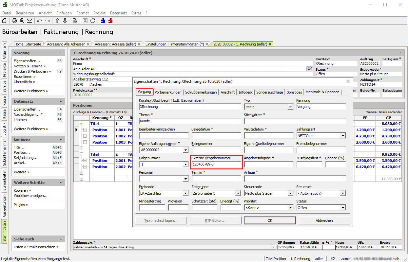Click the undo arrow in the toolbar

click(40, 21)
